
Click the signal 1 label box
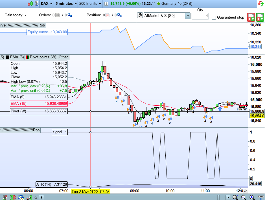60,132
